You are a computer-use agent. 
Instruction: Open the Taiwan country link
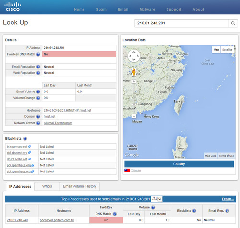[x=136, y=171]
